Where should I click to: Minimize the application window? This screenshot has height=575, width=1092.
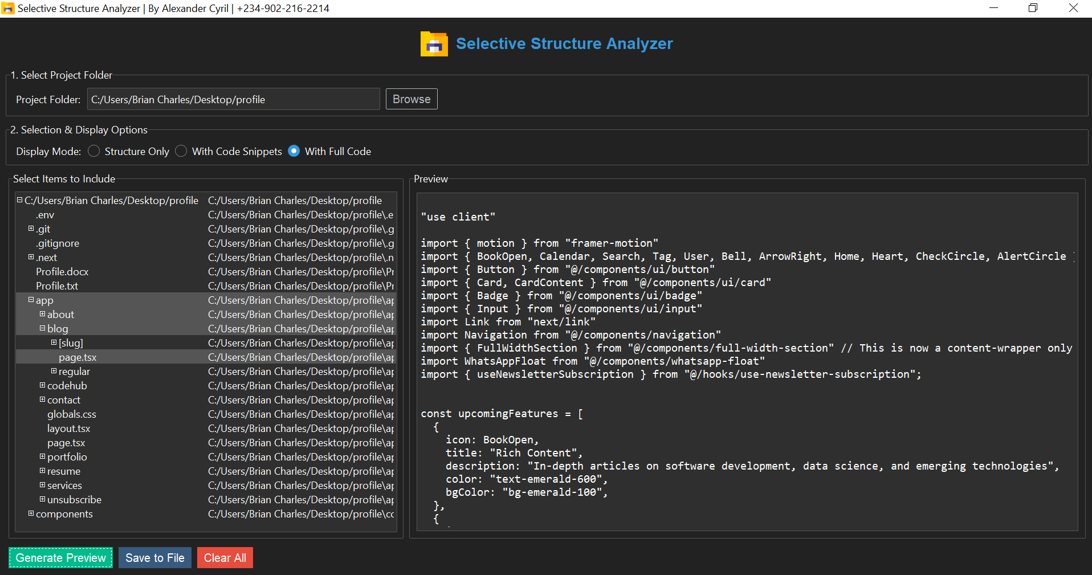click(x=994, y=8)
